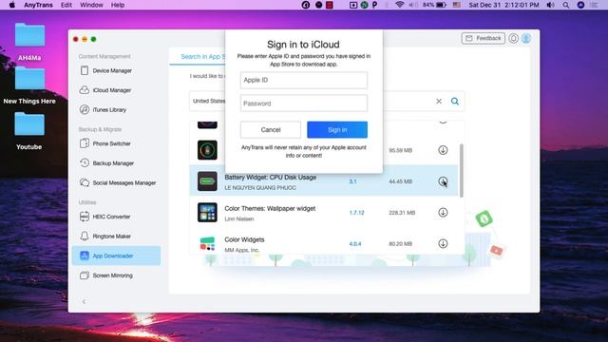Open Spotlight search in menu bar
The height and width of the screenshot is (342, 608).
(566, 5)
